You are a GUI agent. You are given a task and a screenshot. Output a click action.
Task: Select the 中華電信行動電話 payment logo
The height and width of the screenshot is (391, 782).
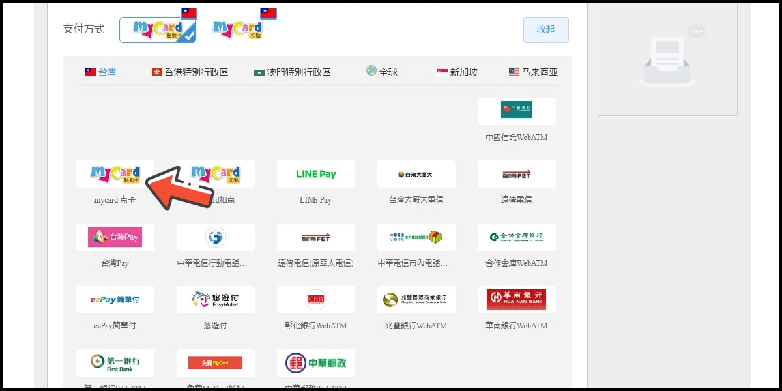pyautogui.click(x=216, y=237)
